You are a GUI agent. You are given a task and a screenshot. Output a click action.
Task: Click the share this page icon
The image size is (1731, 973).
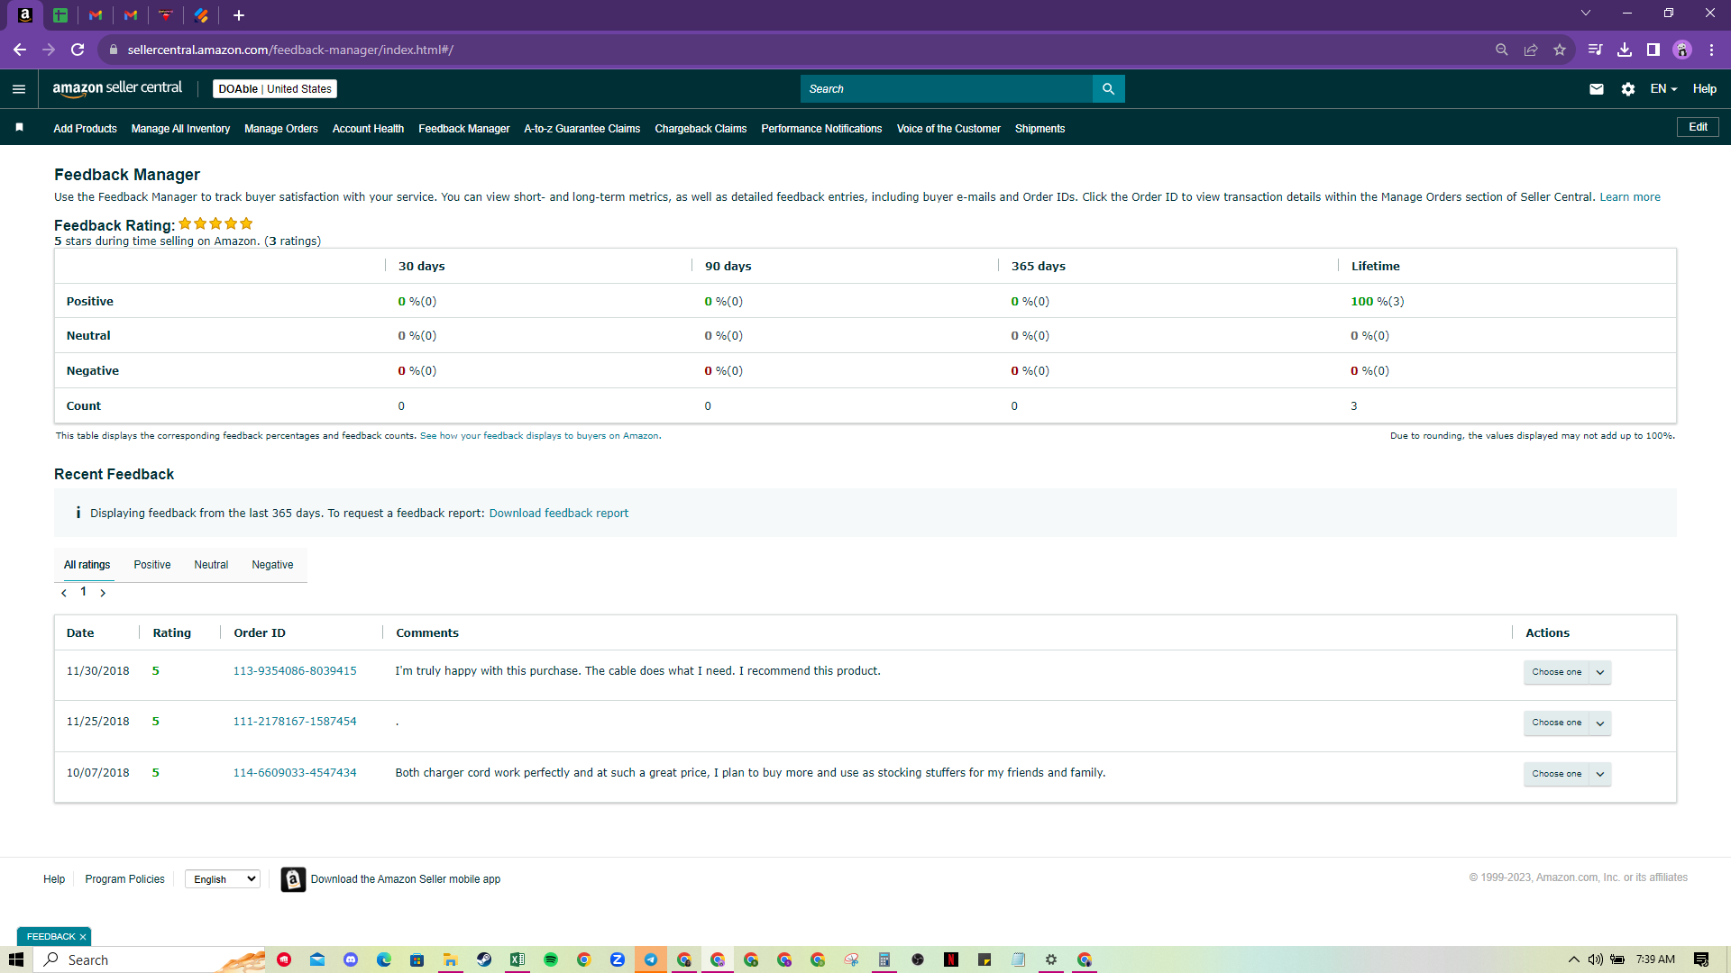(x=1531, y=50)
